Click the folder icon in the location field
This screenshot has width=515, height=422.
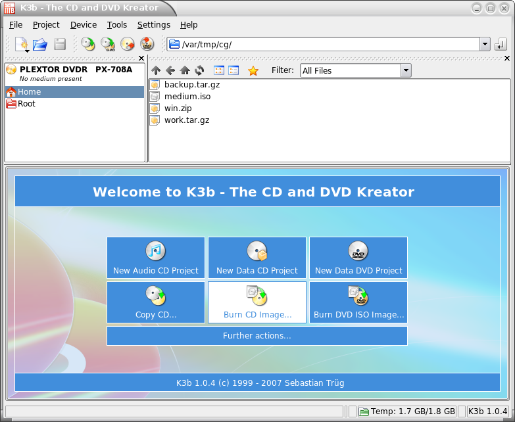click(x=174, y=44)
